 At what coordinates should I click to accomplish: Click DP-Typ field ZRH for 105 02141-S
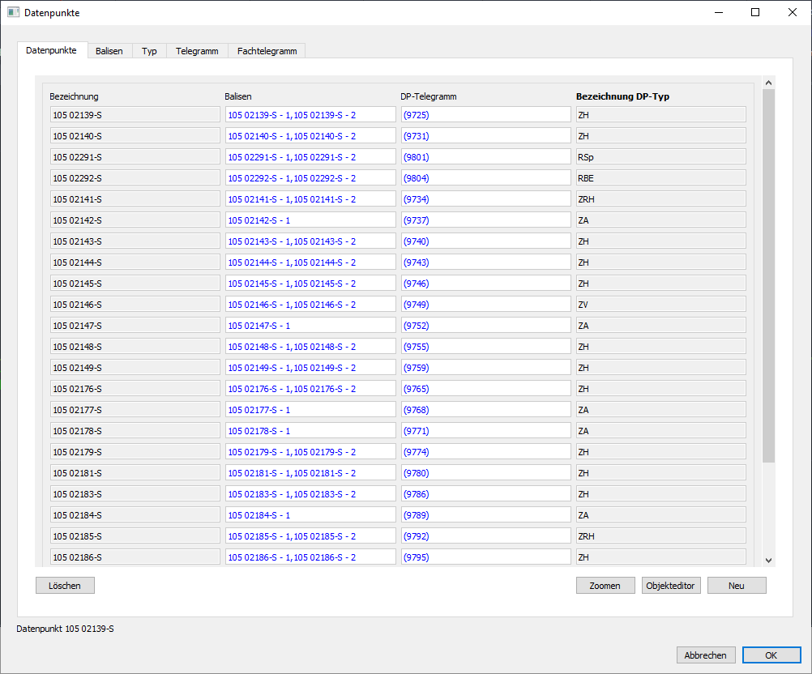[660, 199]
